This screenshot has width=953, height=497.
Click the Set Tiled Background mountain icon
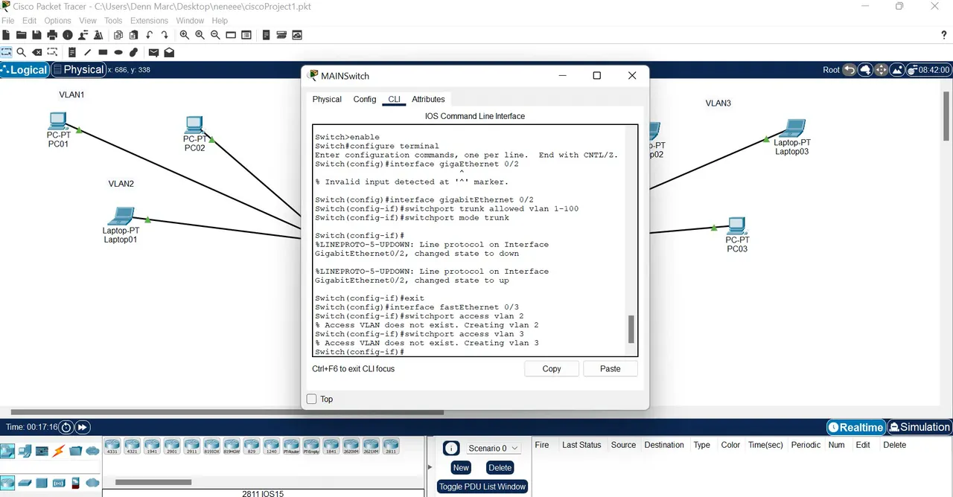pos(896,70)
